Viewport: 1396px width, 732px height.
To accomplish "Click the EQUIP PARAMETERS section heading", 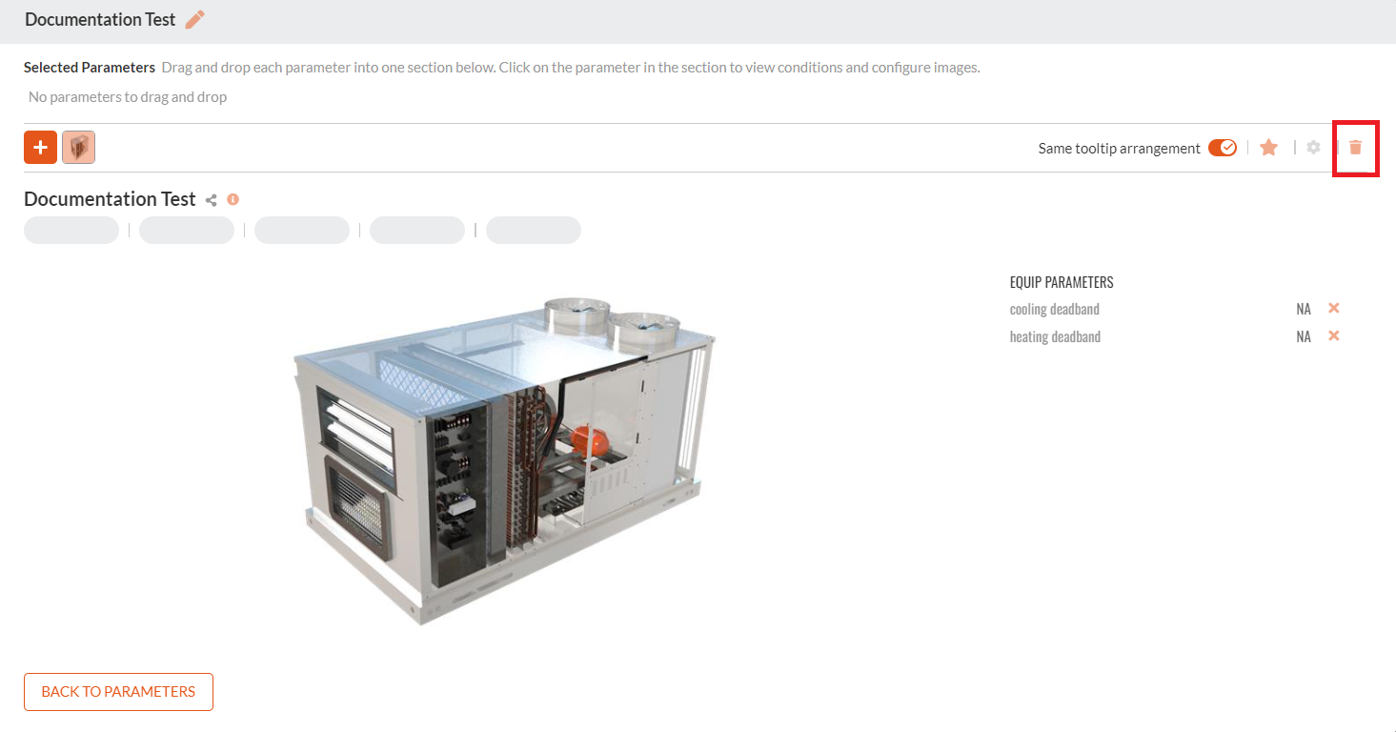I will (1062, 282).
